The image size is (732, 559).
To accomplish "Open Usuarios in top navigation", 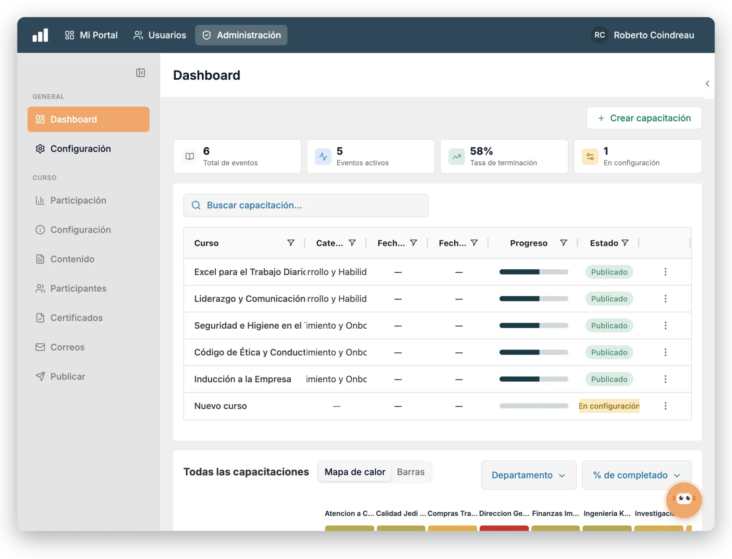I will [x=160, y=35].
